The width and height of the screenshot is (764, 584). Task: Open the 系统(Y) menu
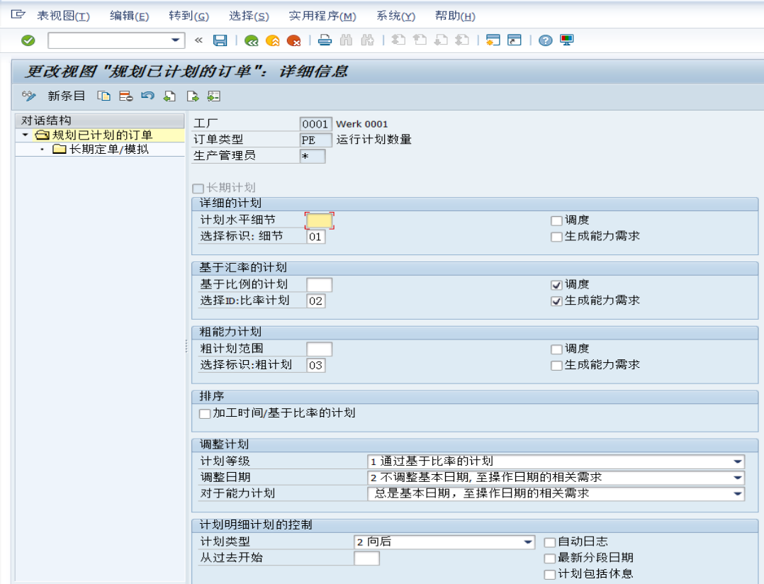395,16
